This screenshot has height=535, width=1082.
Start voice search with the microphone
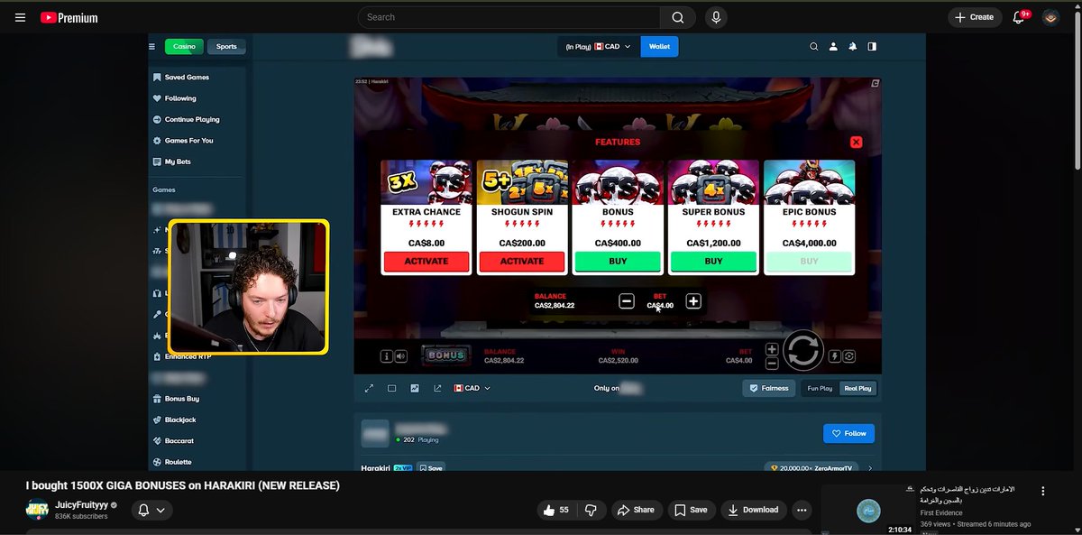tap(716, 17)
